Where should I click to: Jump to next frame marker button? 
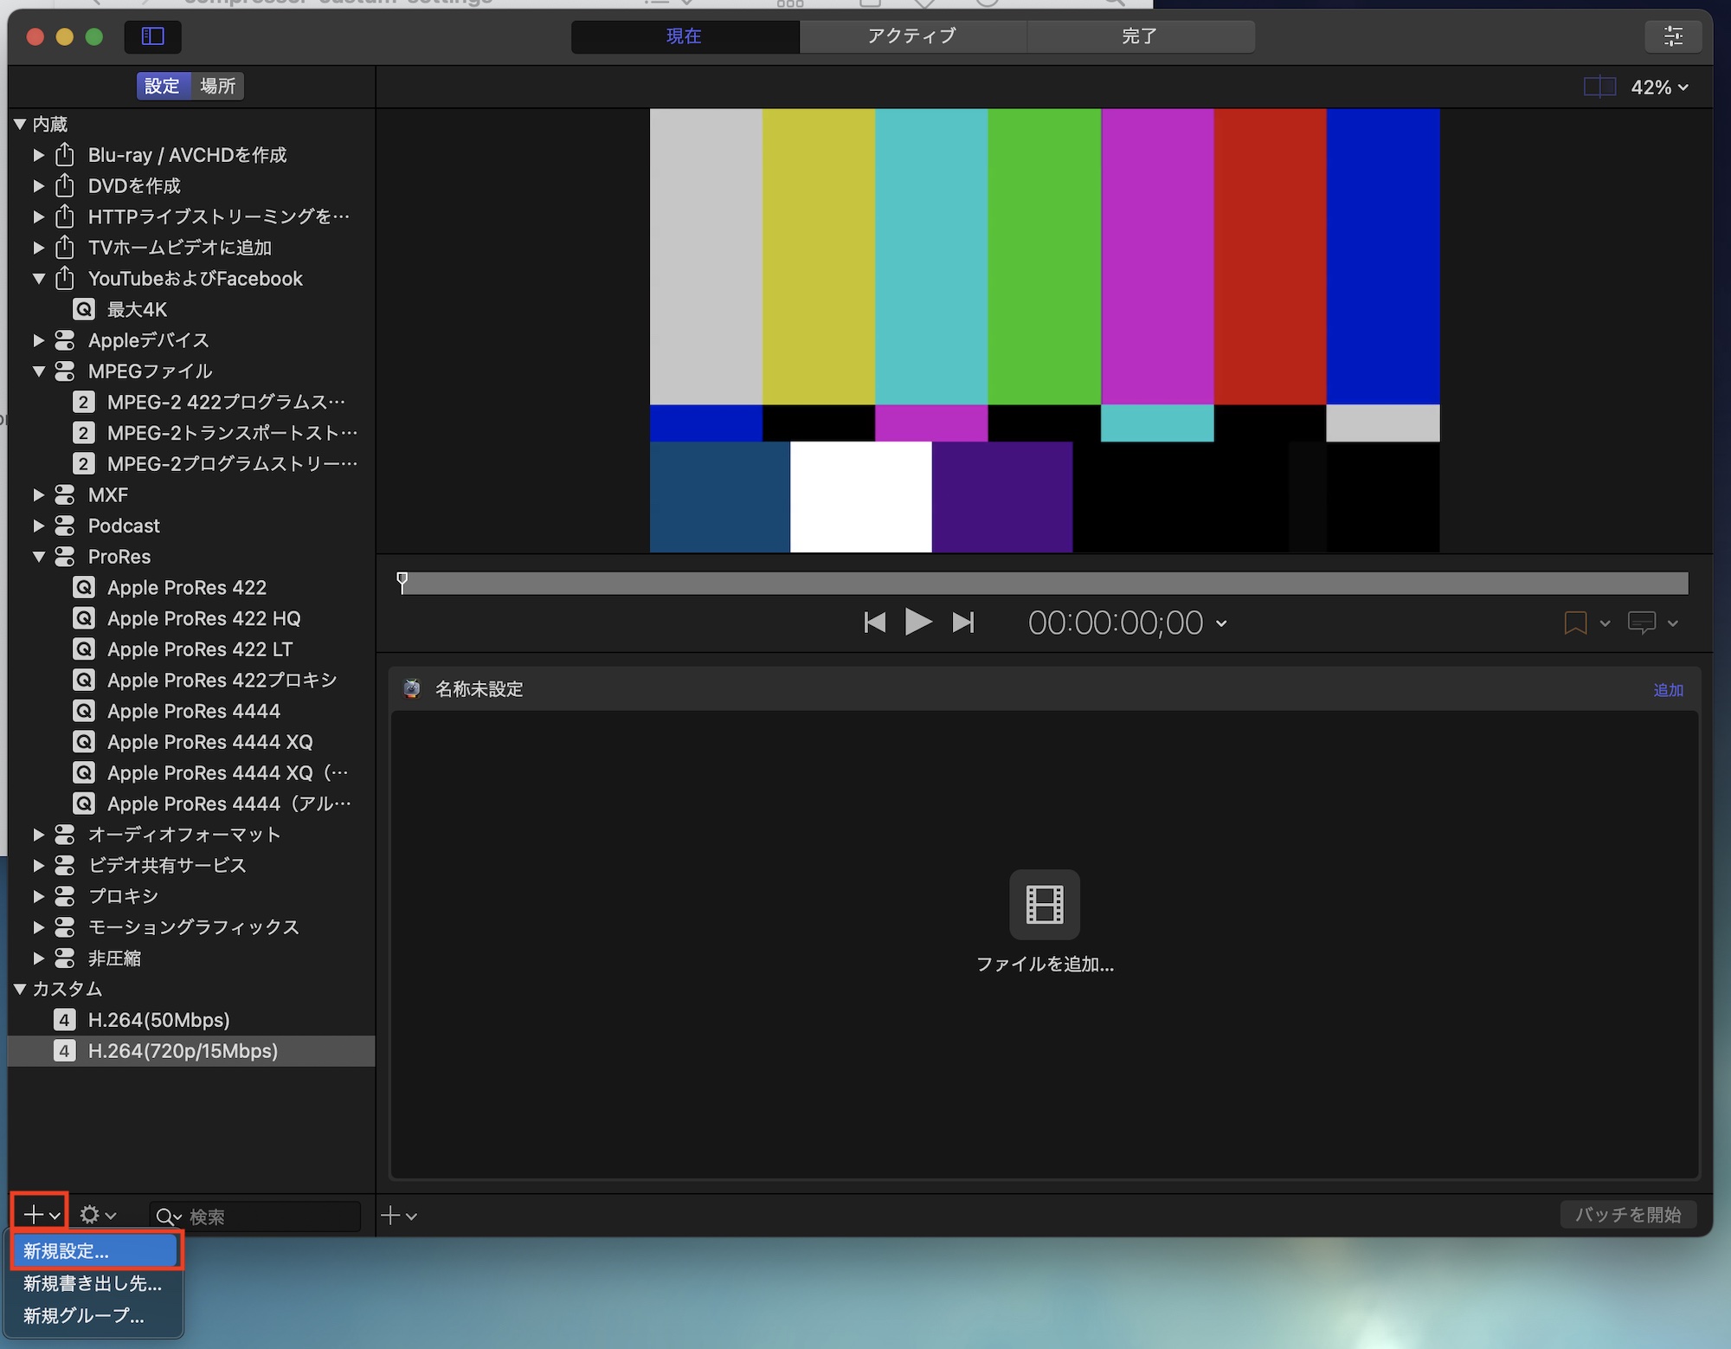click(963, 623)
